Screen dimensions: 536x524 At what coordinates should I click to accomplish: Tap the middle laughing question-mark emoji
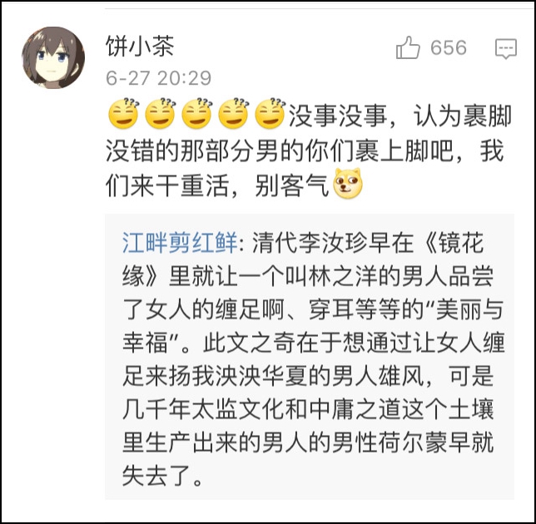tap(197, 114)
